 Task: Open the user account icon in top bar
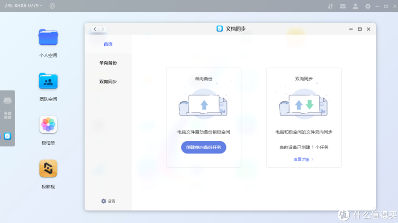click(355, 6)
